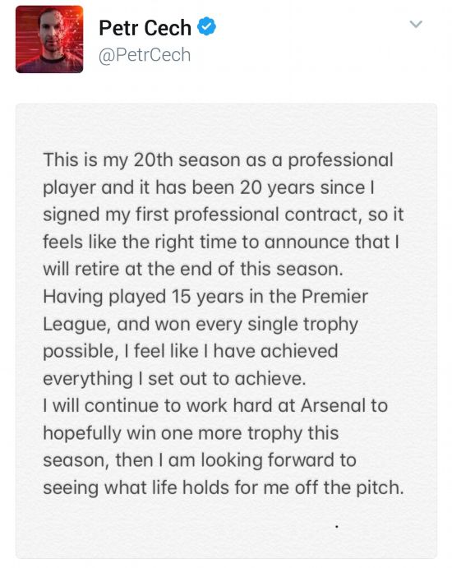Open Petr Cech's profile avatar
Viewport: 452px width, 568px height.
[x=49, y=39]
